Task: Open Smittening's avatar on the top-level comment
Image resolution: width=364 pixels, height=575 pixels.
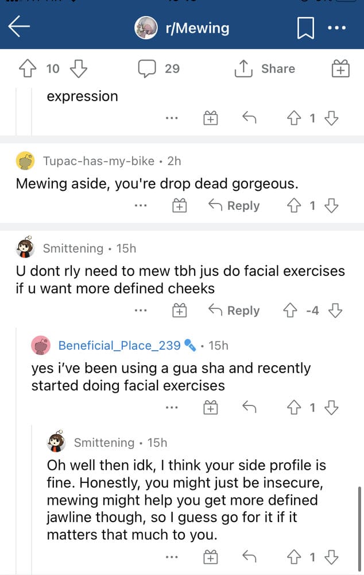Action: pos(25,248)
